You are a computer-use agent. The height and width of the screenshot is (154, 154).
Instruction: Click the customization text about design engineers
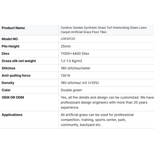pyautogui.click(x=107, y=102)
